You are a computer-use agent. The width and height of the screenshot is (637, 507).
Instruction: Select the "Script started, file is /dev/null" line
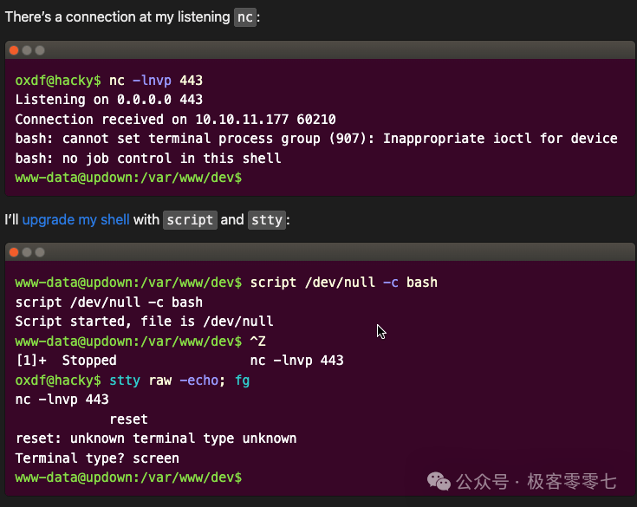[144, 322]
